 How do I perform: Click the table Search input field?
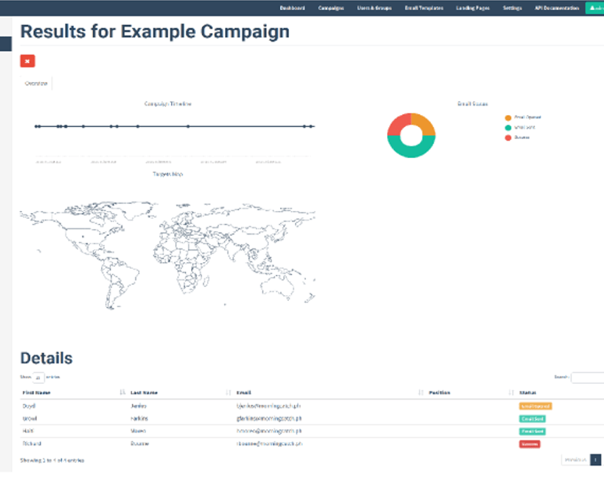pos(587,378)
